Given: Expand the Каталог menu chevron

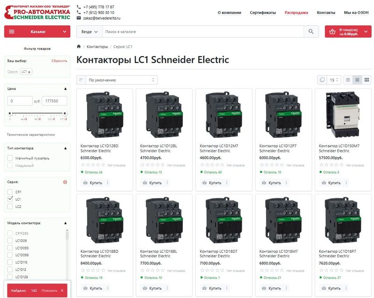Looking at the screenshot, I should click(x=65, y=31).
